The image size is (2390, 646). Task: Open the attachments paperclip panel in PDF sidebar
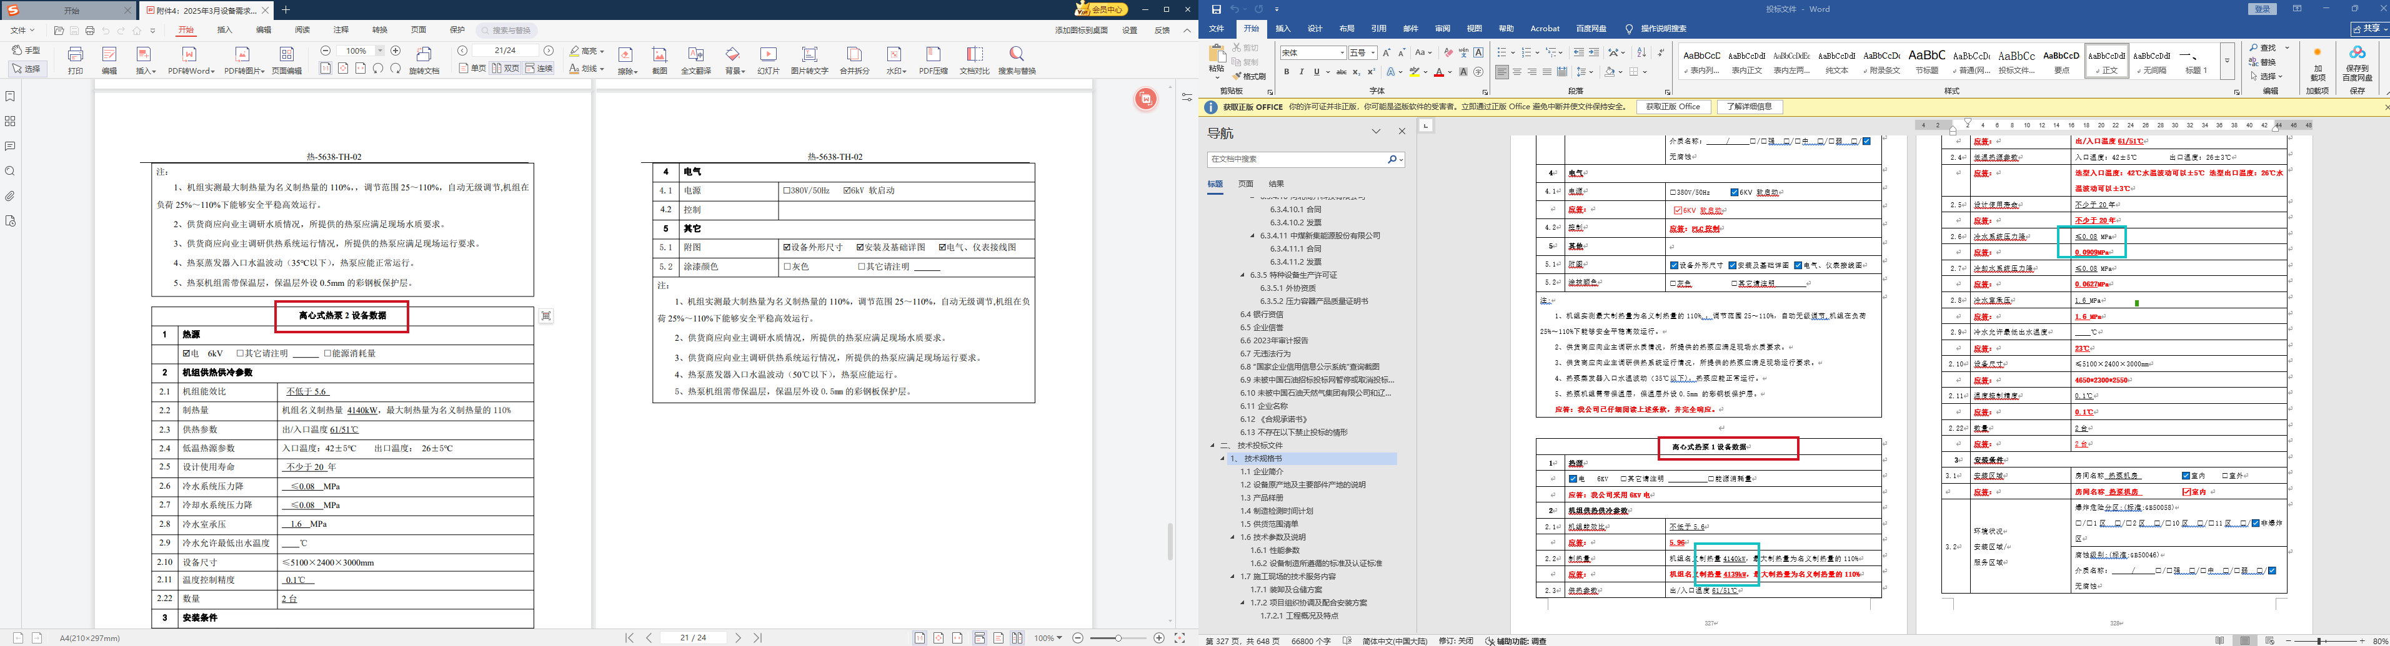10,197
